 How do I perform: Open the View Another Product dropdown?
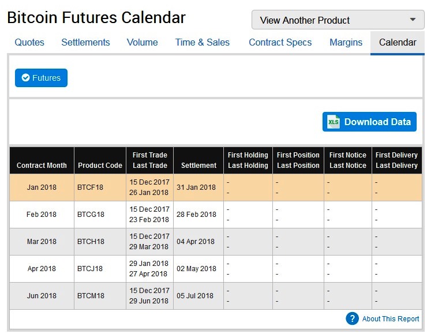pyautogui.click(x=338, y=20)
